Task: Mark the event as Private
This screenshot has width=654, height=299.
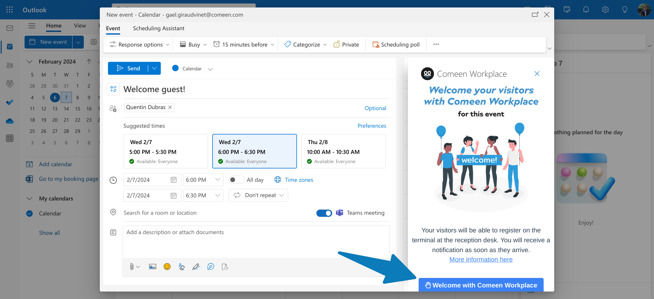Action: point(346,45)
